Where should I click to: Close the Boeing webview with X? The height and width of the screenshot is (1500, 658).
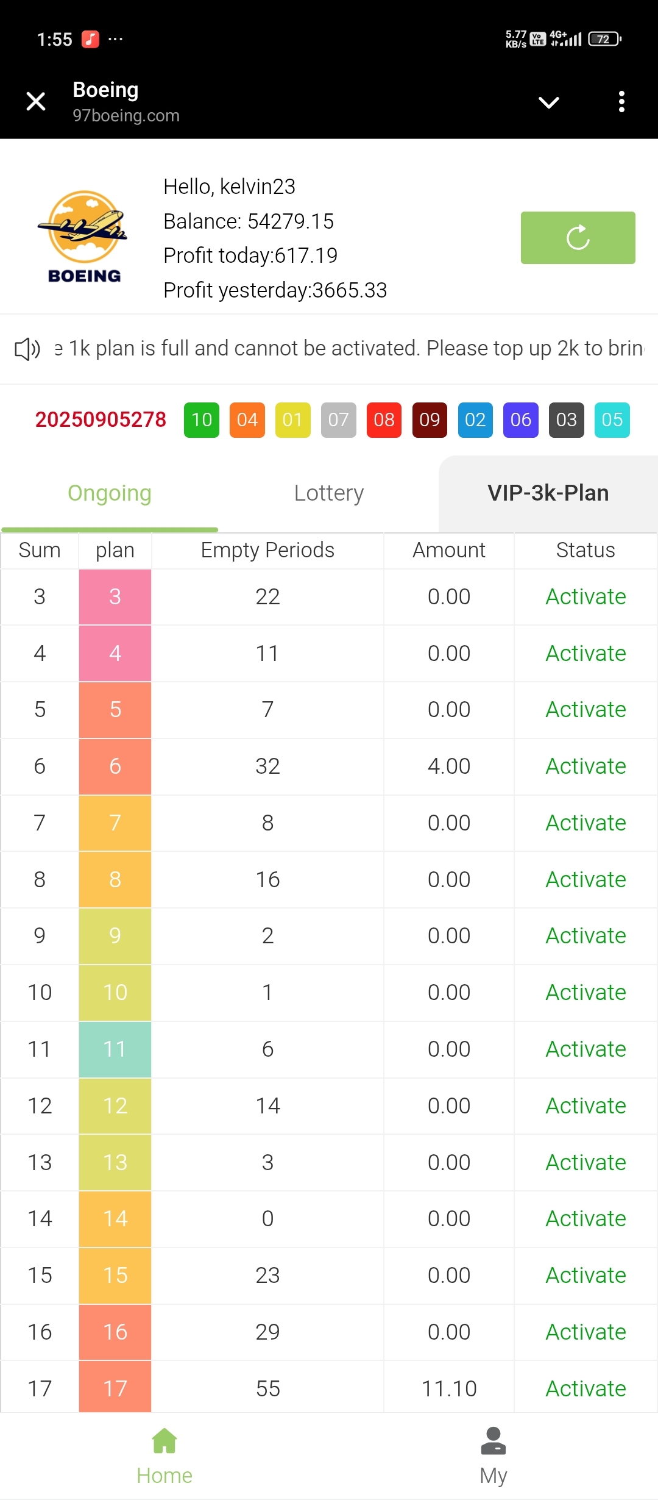point(37,101)
